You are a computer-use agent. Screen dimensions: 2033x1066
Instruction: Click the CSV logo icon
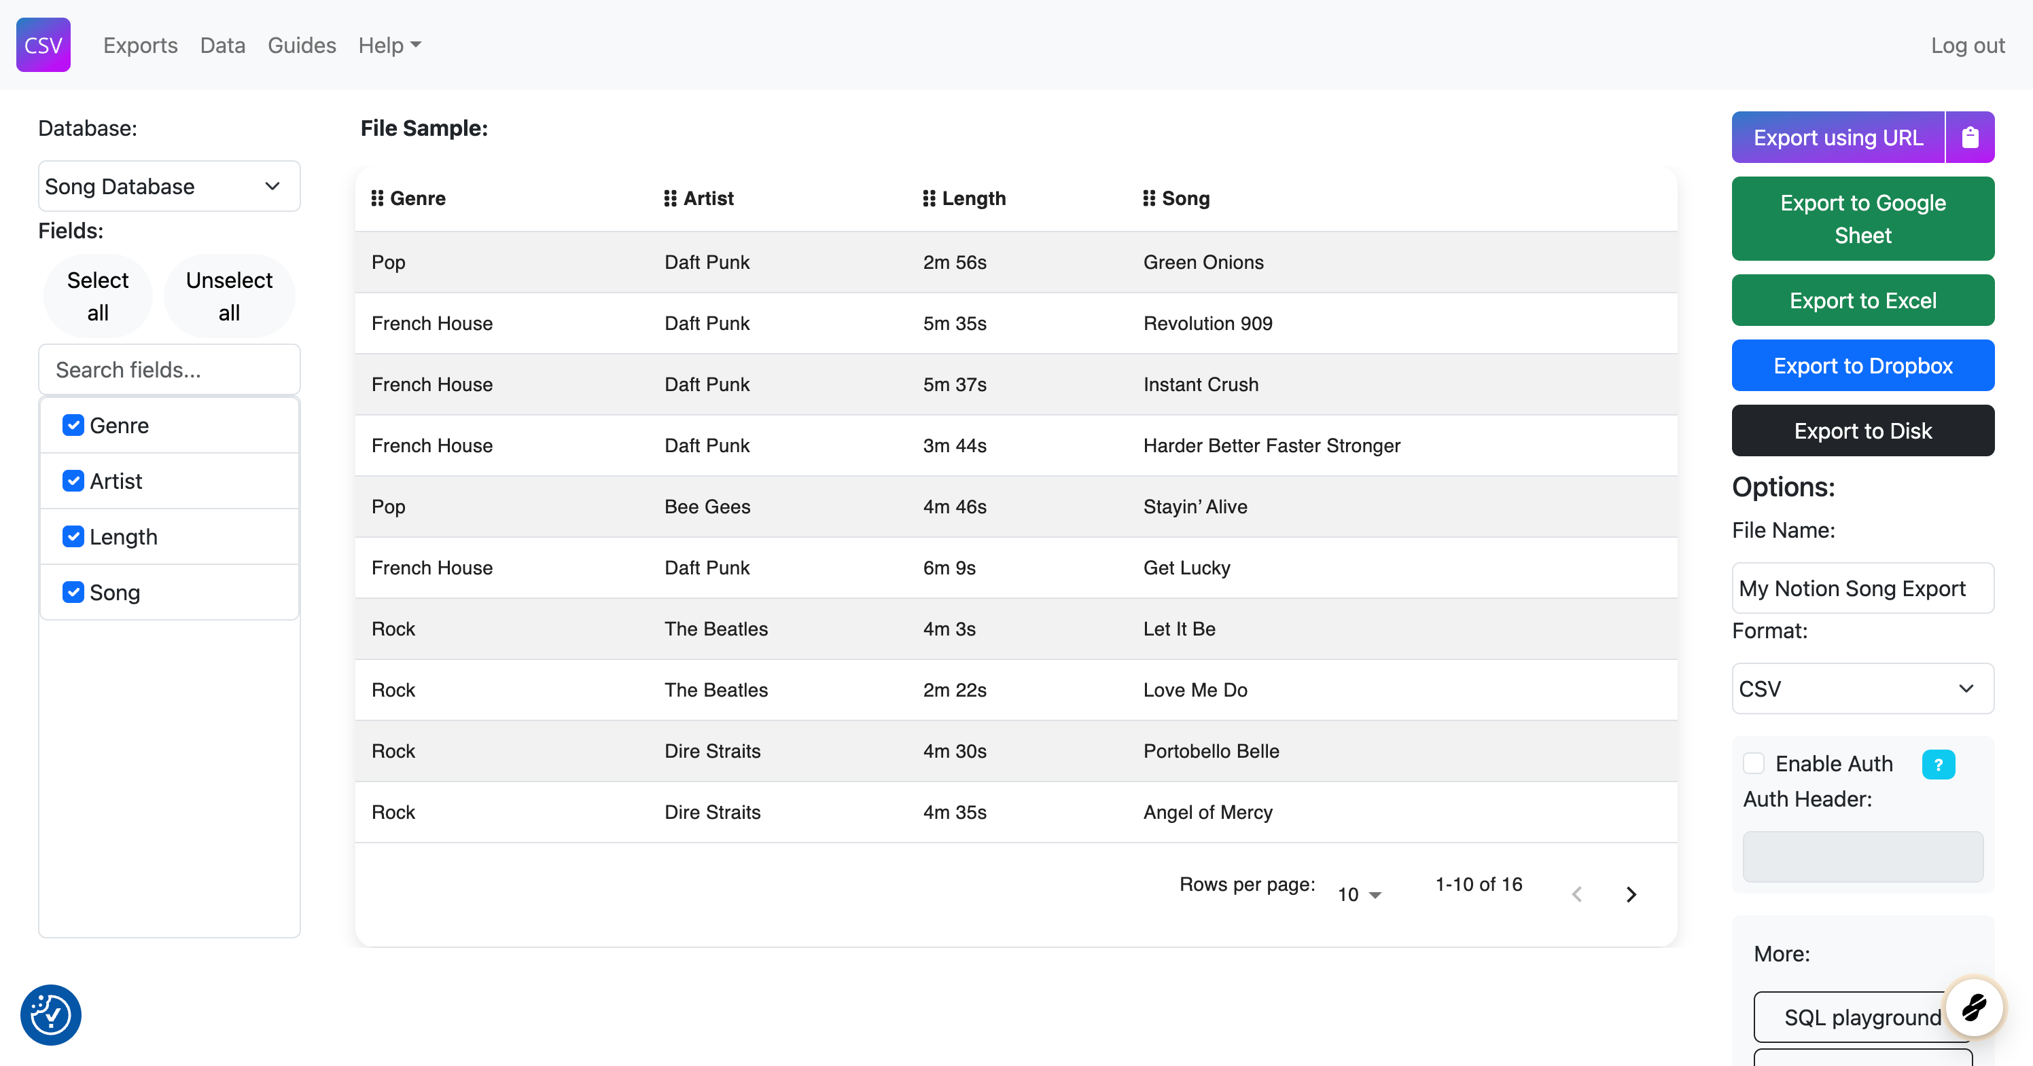coord(43,45)
